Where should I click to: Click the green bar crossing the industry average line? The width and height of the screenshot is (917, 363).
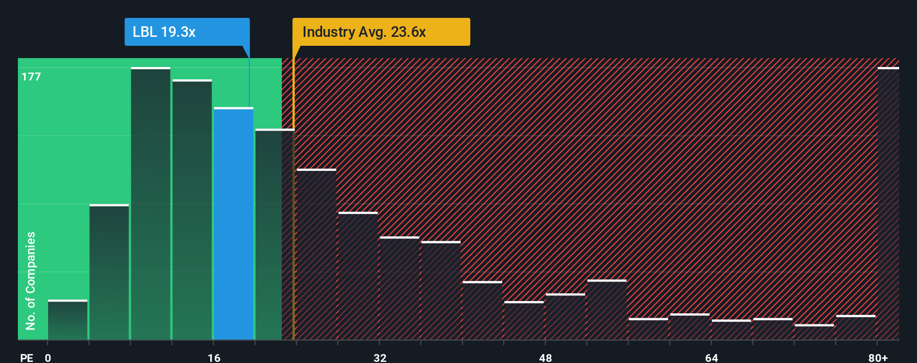coord(275,235)
